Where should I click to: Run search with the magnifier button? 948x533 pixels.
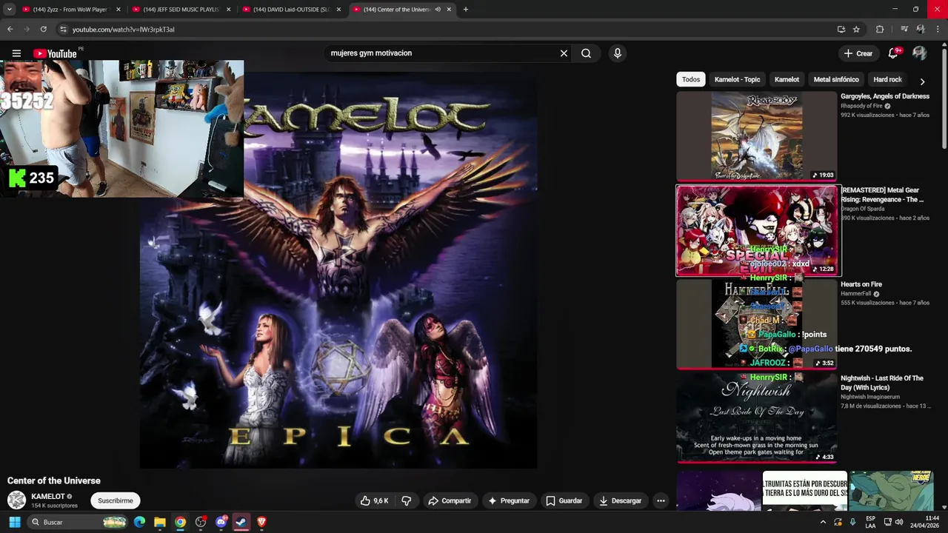coord(586,53)
